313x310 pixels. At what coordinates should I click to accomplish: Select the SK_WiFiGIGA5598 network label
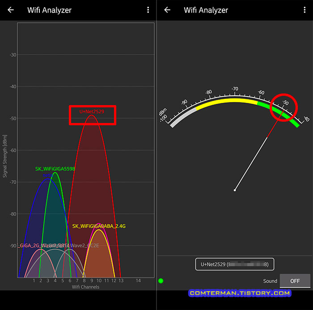(55, 169)
